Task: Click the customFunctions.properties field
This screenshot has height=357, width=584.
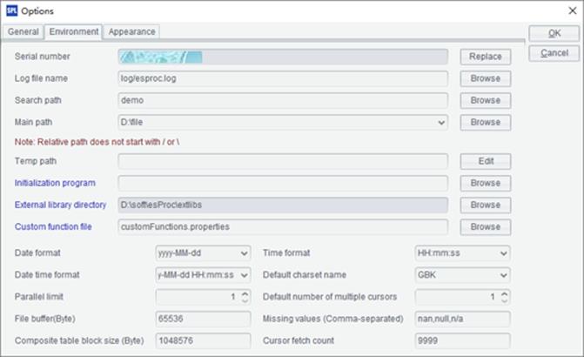Action: [x=283, y=227]
